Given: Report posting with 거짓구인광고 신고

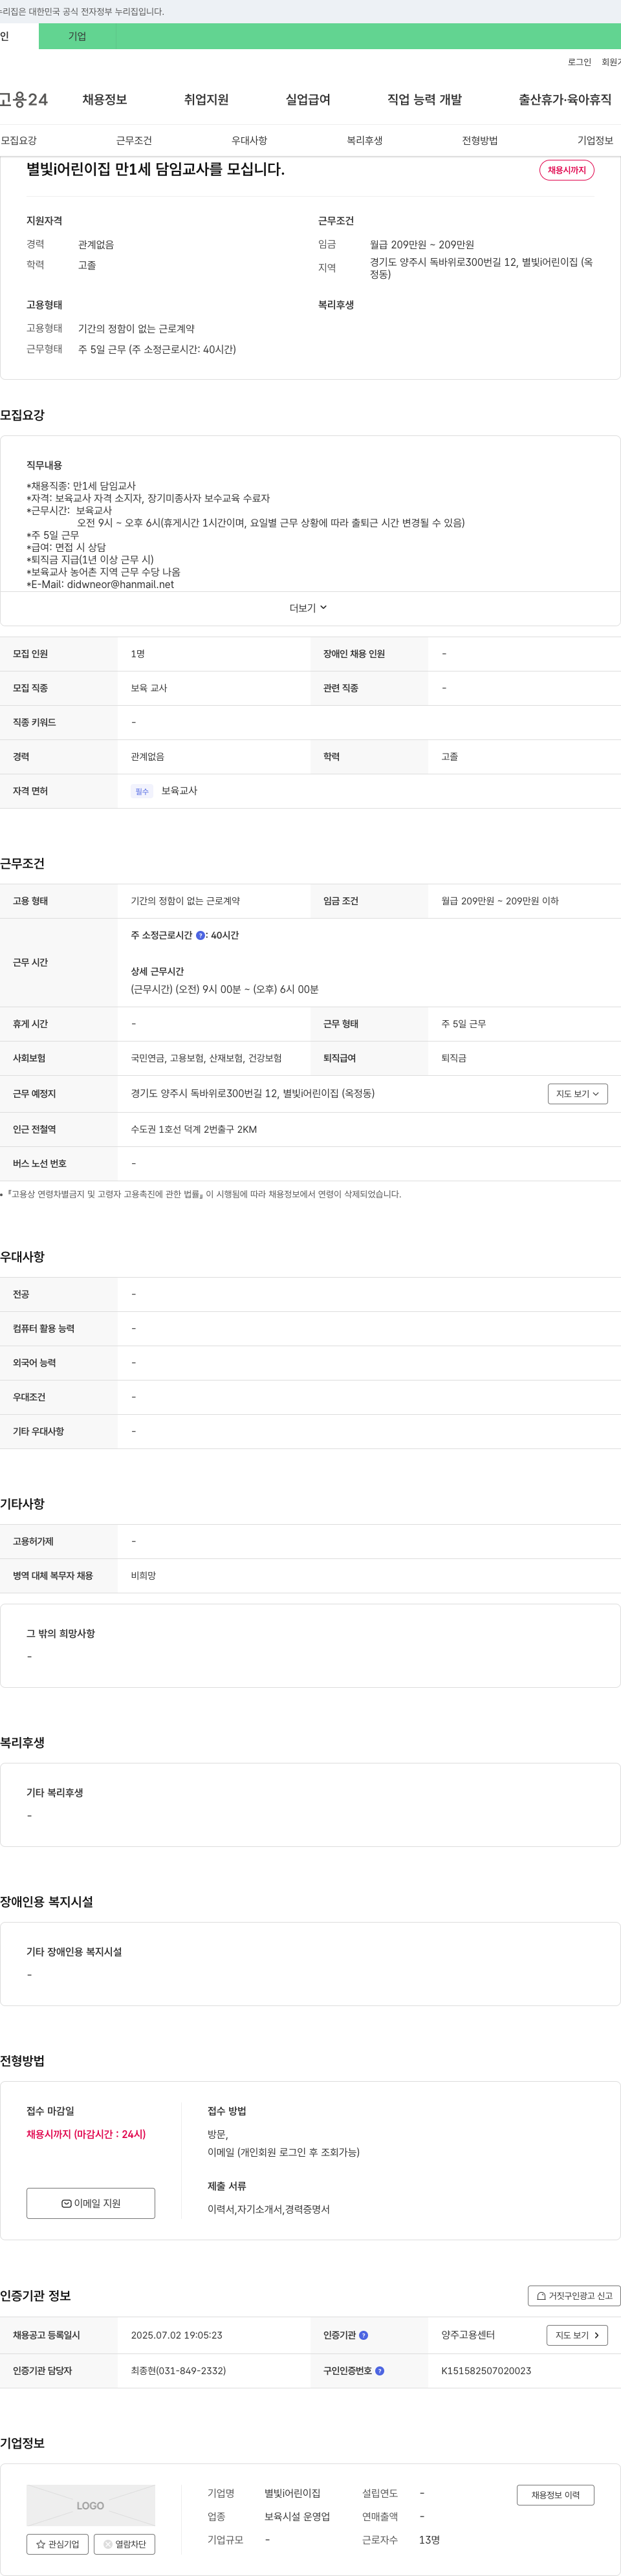Looking at the screenshot, I should [x=574, y=2296].
